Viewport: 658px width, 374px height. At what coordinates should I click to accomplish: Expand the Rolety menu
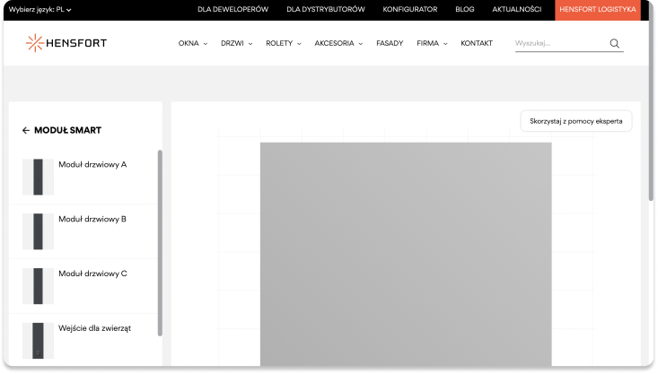coord(283,43)
